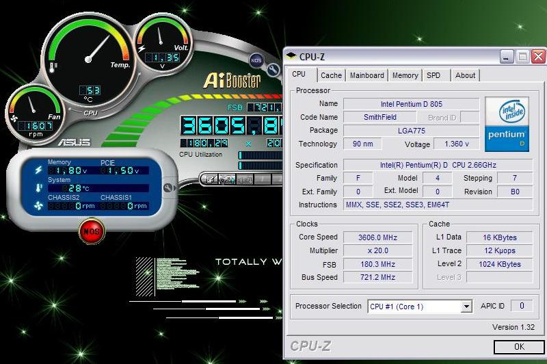Click the fan speed readout 1607 rpm
Screen dimensions: 547x364
(x=36, y=126)
